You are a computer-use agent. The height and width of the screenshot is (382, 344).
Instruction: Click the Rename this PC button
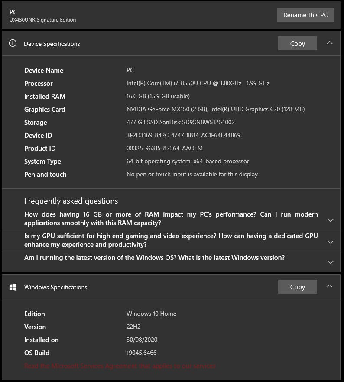point(305,15)
